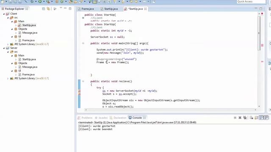Click editor horizontal scroll right arrow
Image resolution: width=271 pixels, height=152 pixels.
pos(255,110)
